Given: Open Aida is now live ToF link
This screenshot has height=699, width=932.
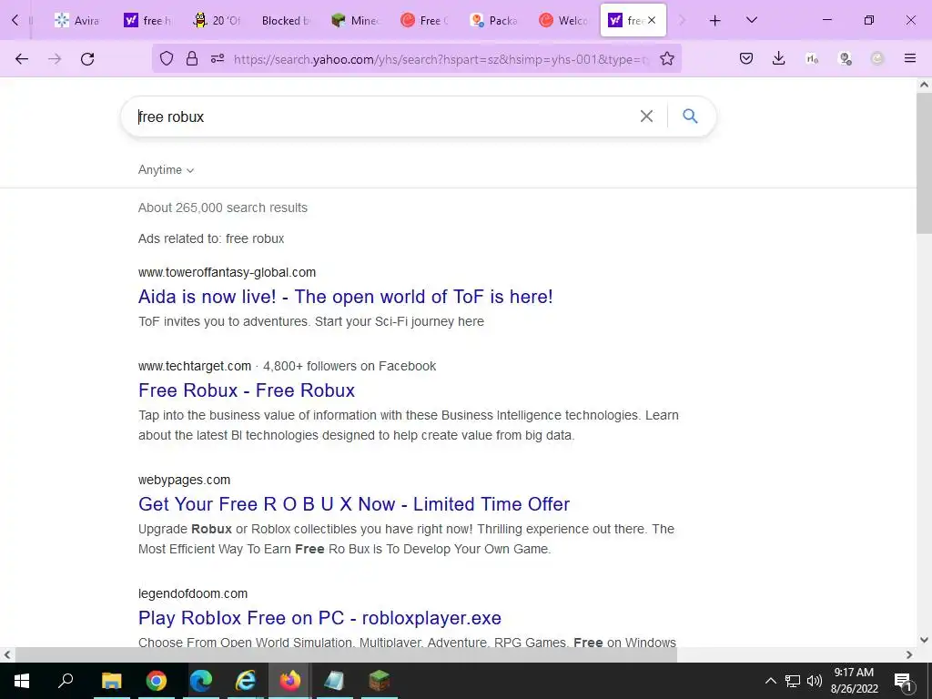Looking at the screenshot, I should (x=345, y=297).
